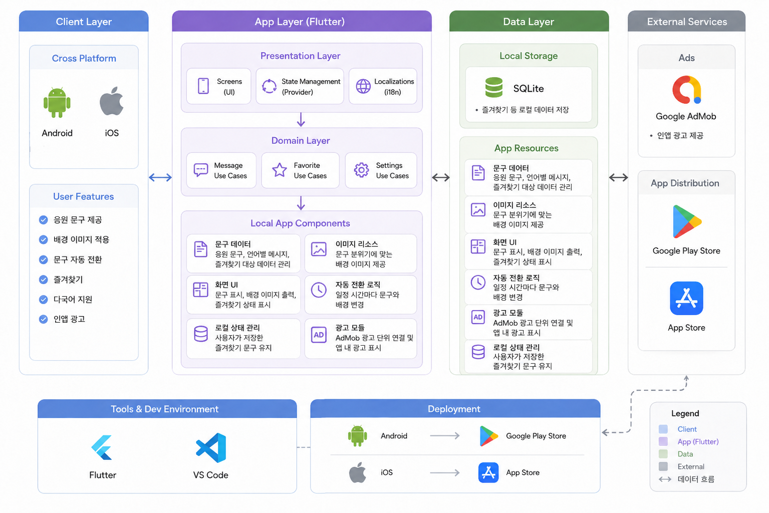
Task: Click the External color swatch in the Legend
Action: [663, 466]
